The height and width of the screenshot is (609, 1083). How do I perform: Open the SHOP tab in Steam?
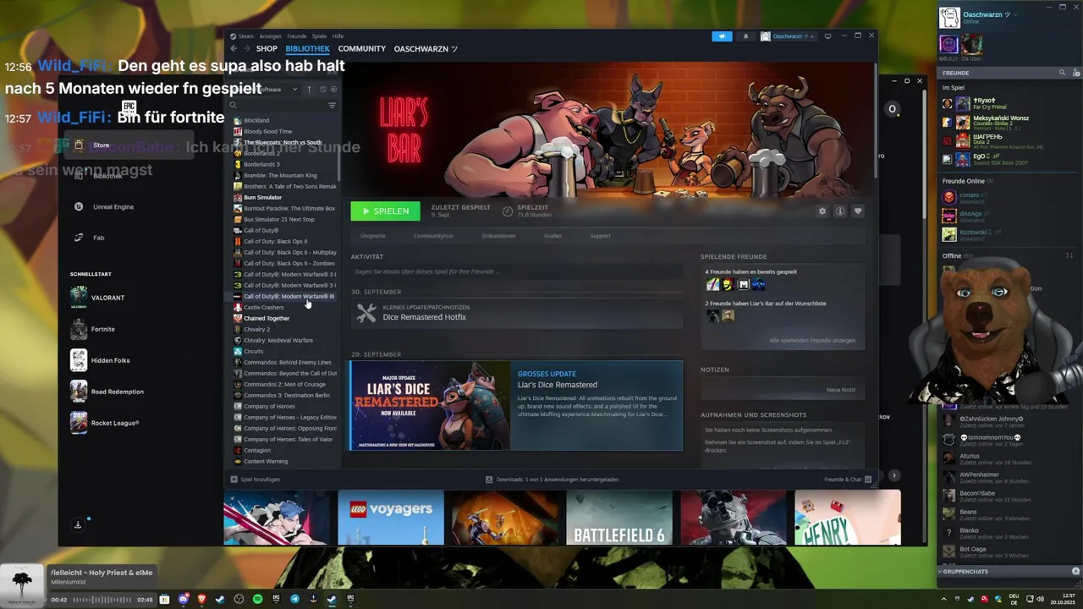coord(267,49)
